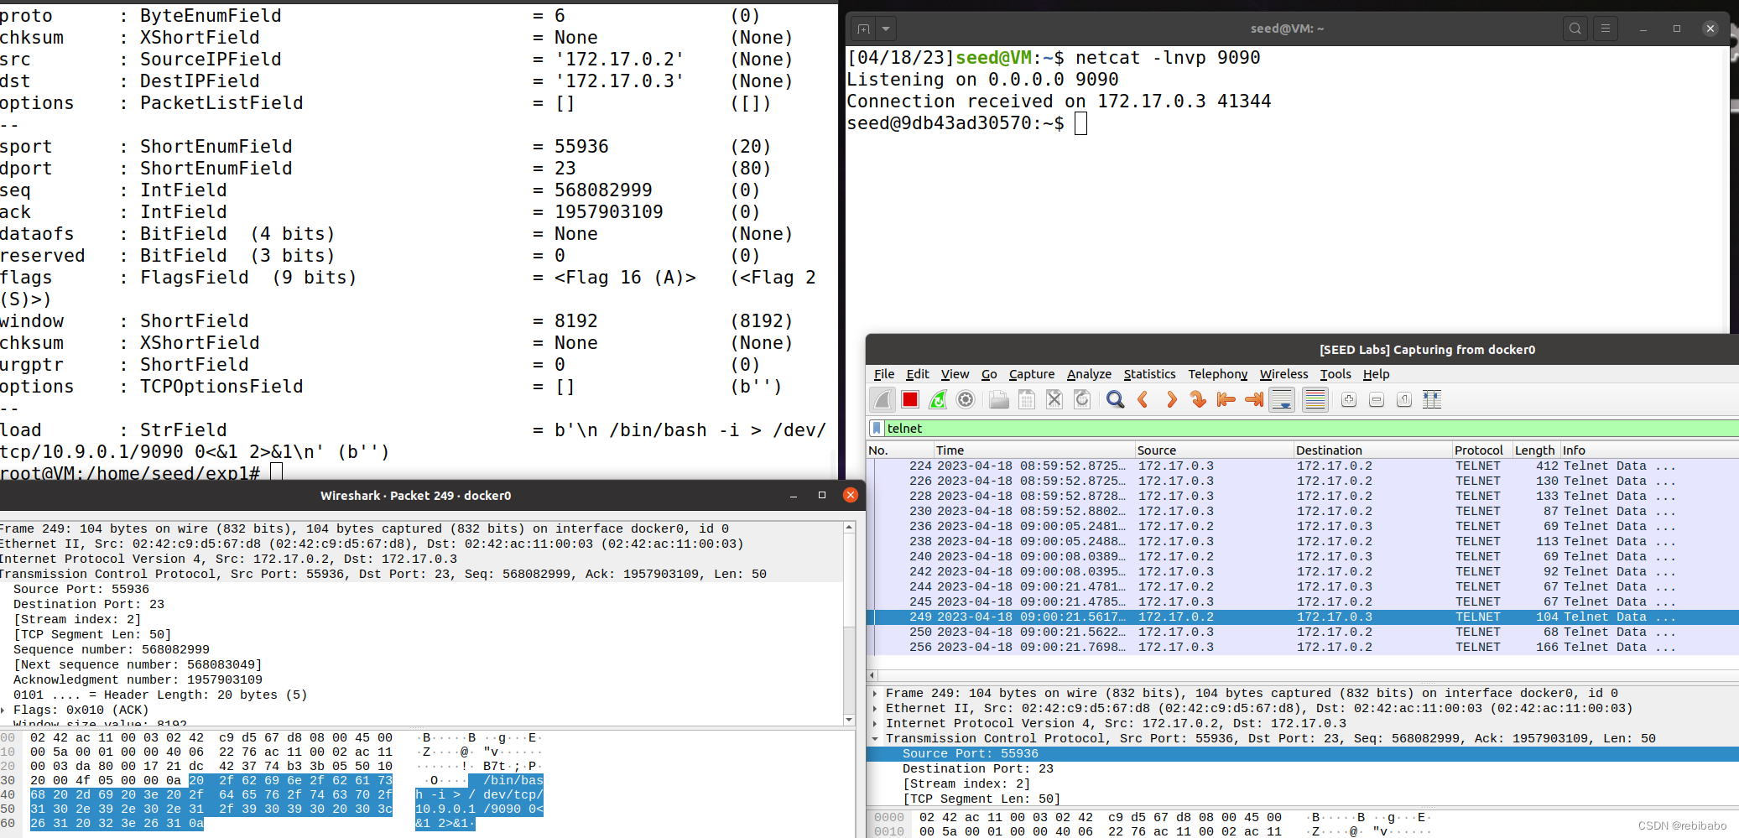
Task: Restart the current capture with green fin icon
Action: point(938,400)
